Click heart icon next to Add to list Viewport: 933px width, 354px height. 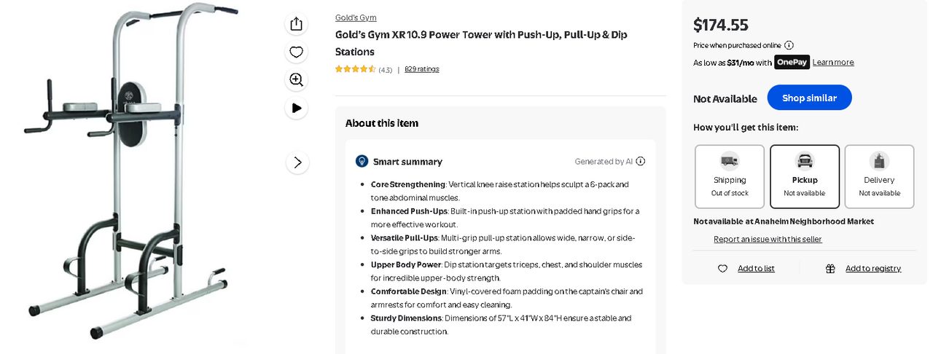[x=722, y=269]
